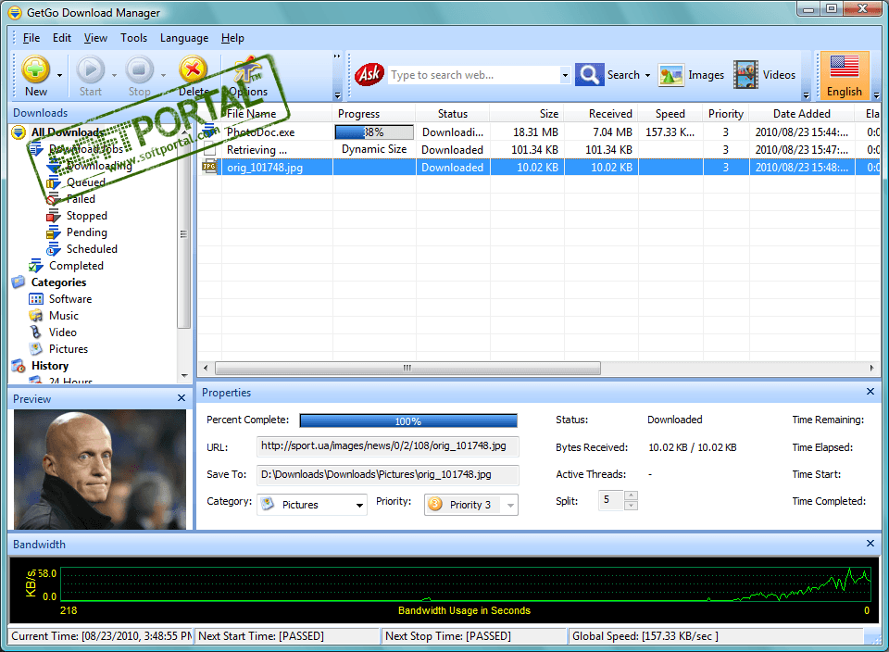The height and width of the screenshot is (652, 889).
Task: Click the Ask logo icon
Action: pyautogui.click(x=369, y=74)
